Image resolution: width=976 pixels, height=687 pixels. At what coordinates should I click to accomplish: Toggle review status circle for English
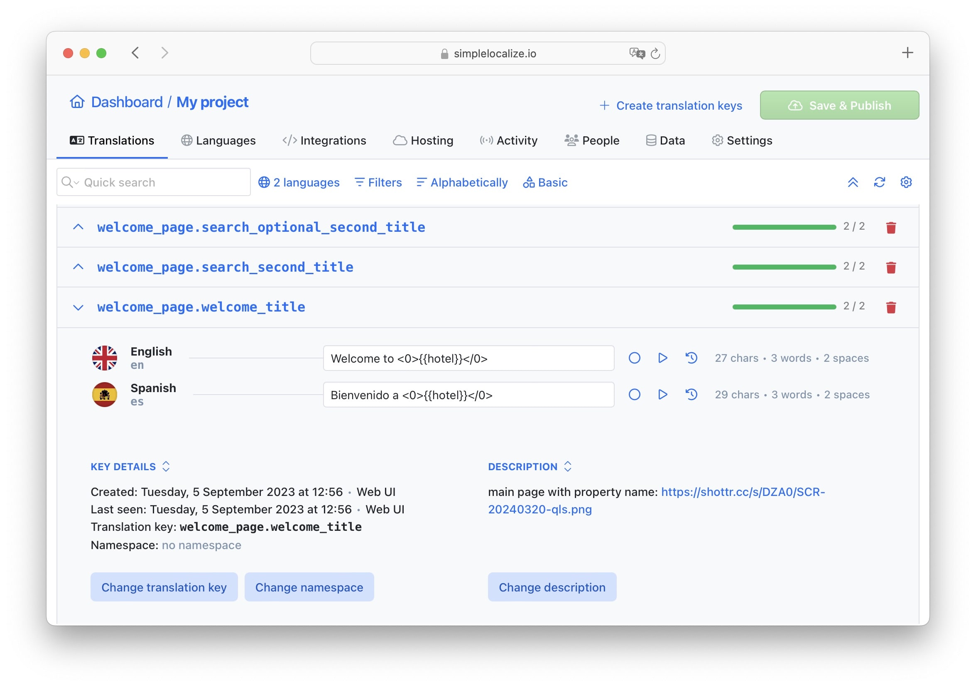coord(634,358)
